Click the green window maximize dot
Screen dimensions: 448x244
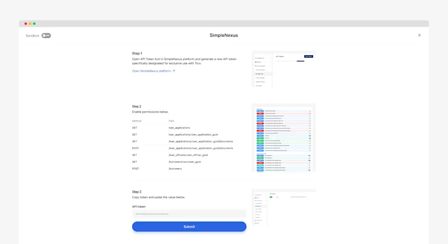pyautogui.click(x=34, y=23)
